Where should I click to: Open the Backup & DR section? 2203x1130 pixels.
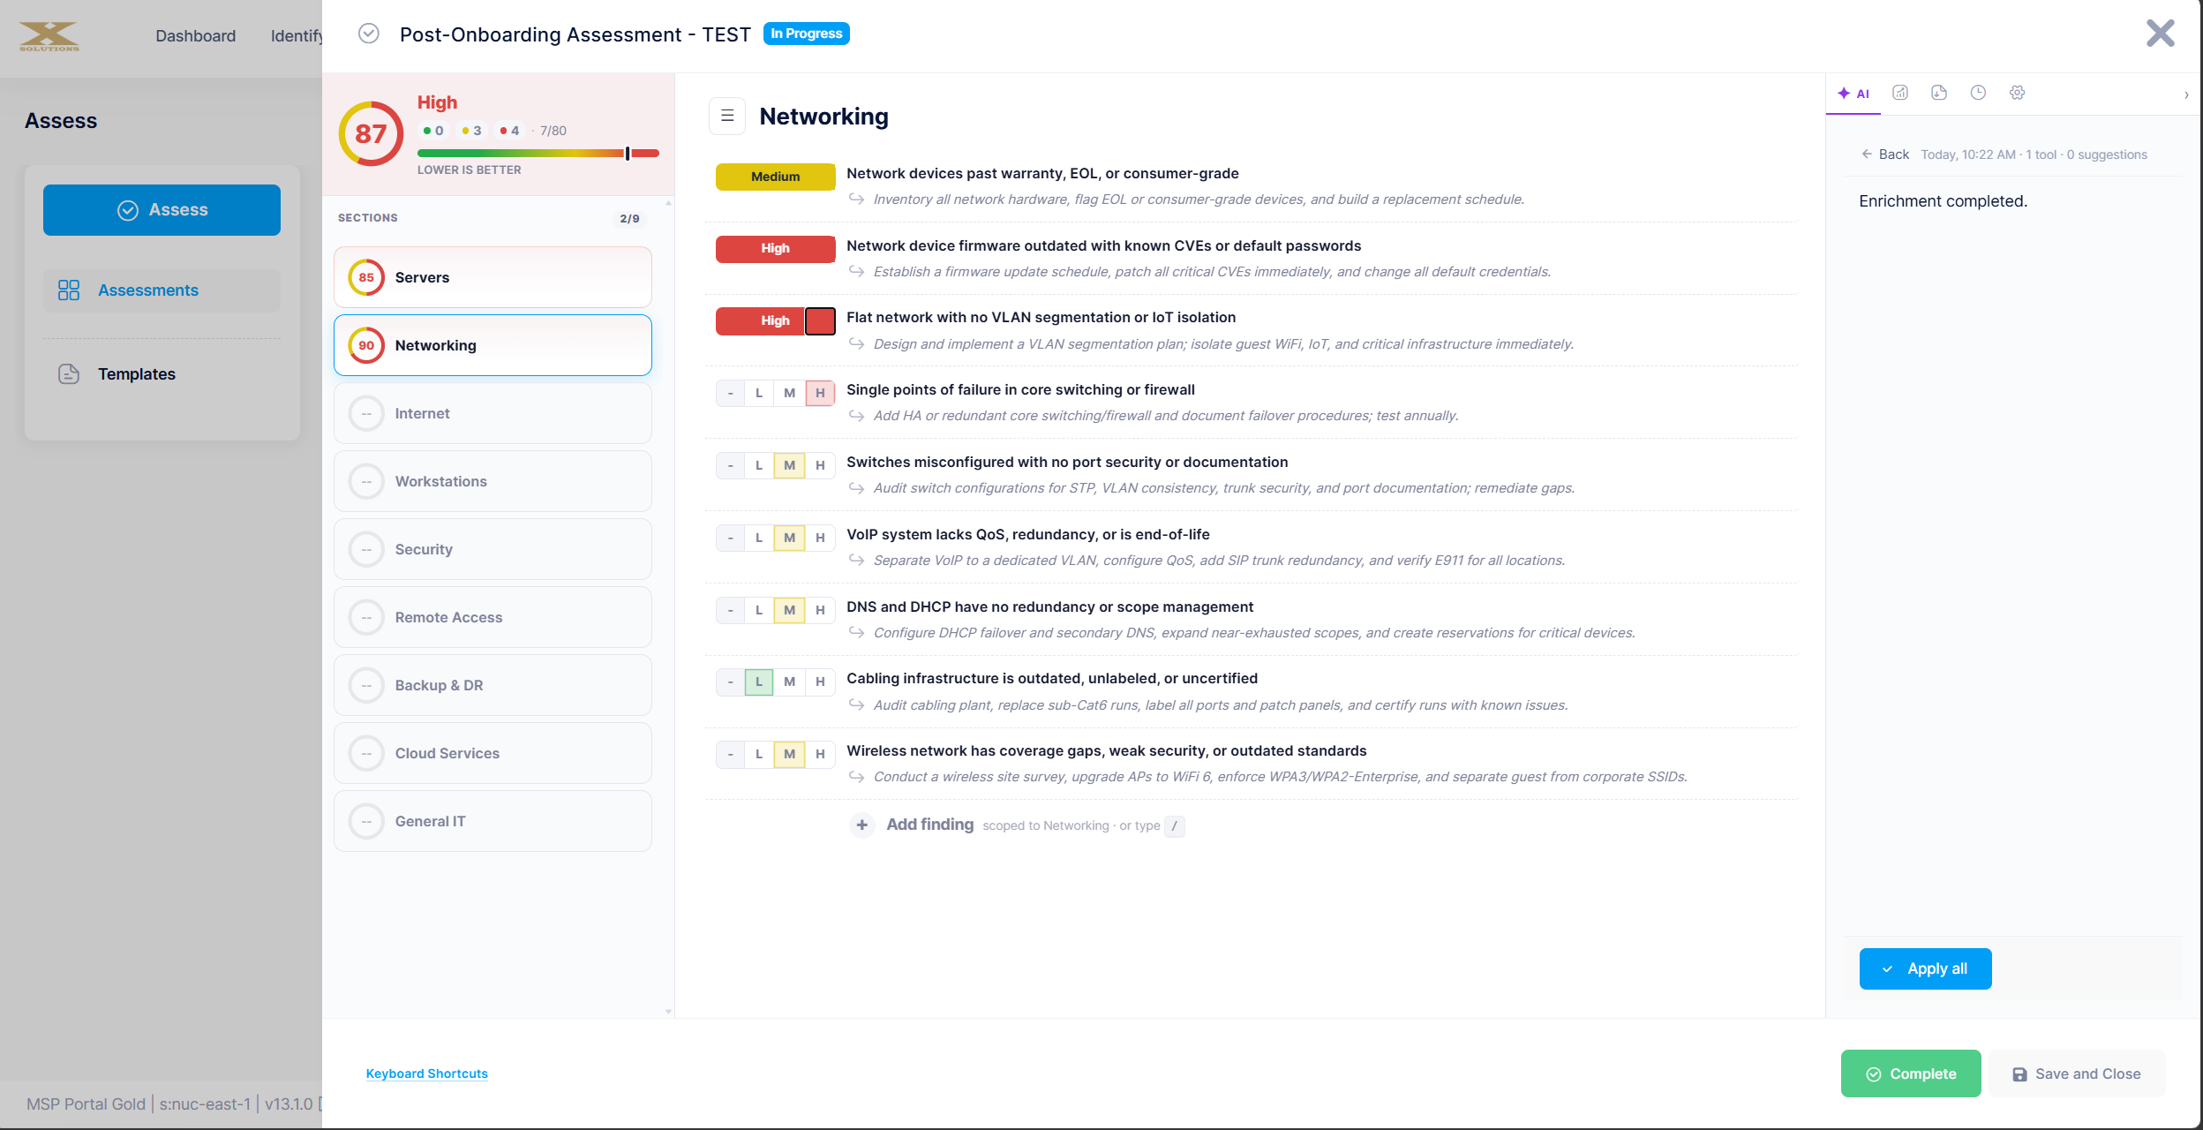pos(492,685)
